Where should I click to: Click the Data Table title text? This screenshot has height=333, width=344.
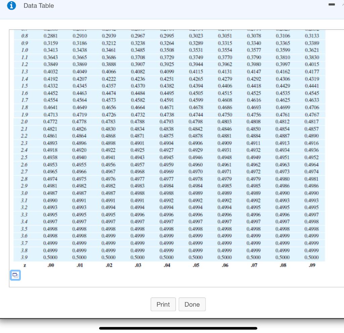(x=39, y=5)
